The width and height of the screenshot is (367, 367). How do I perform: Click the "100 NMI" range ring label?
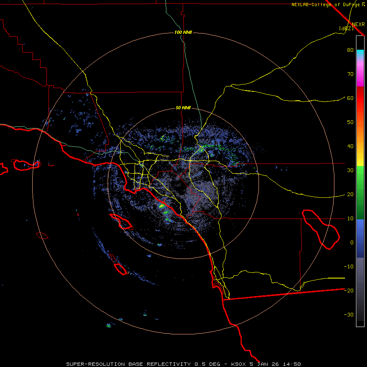click(183, 32)
